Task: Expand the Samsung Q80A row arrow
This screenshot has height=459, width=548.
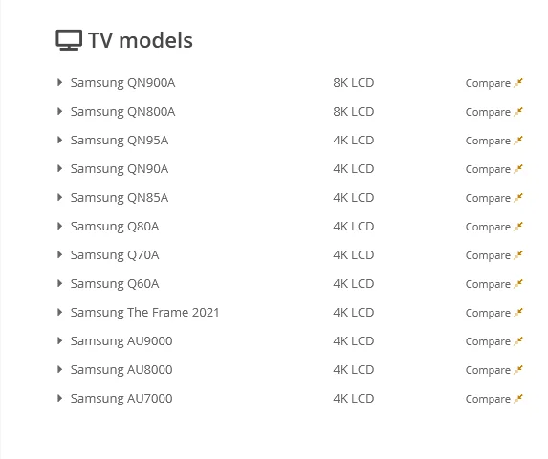Action: point(59,226)
